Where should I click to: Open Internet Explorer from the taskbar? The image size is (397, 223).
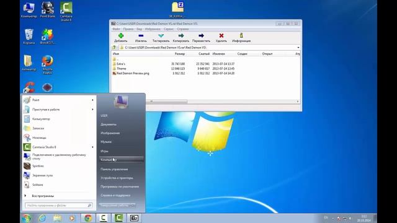coord(42,218)
